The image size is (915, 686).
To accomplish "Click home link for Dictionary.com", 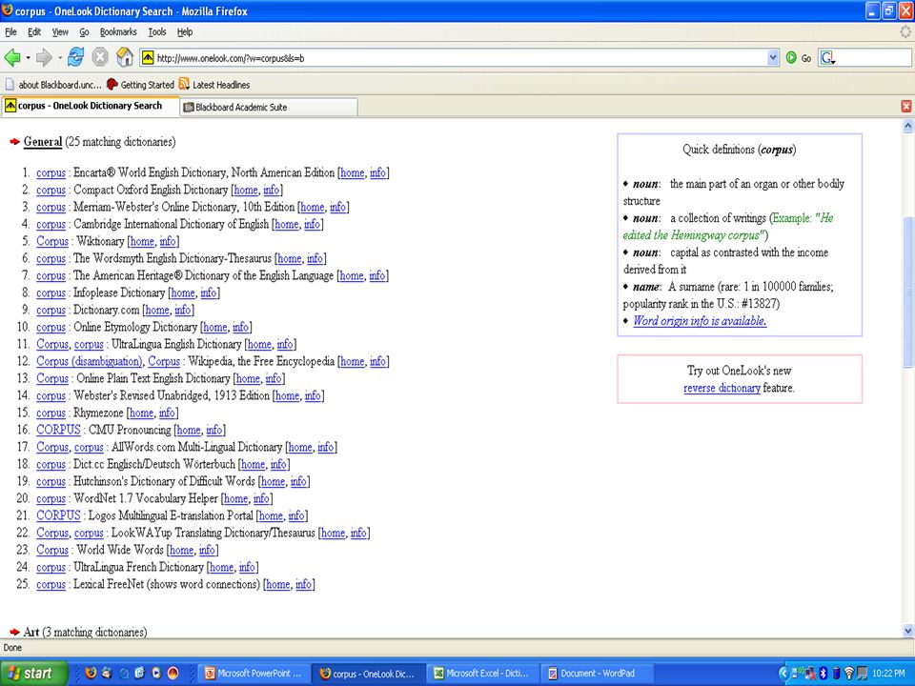I will (157, 311).
